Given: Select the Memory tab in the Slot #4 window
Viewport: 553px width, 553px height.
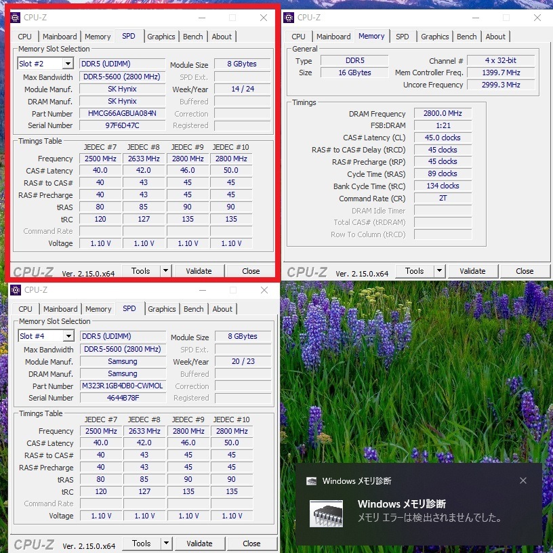Looking at the screenshot, I should coord(98,309).
